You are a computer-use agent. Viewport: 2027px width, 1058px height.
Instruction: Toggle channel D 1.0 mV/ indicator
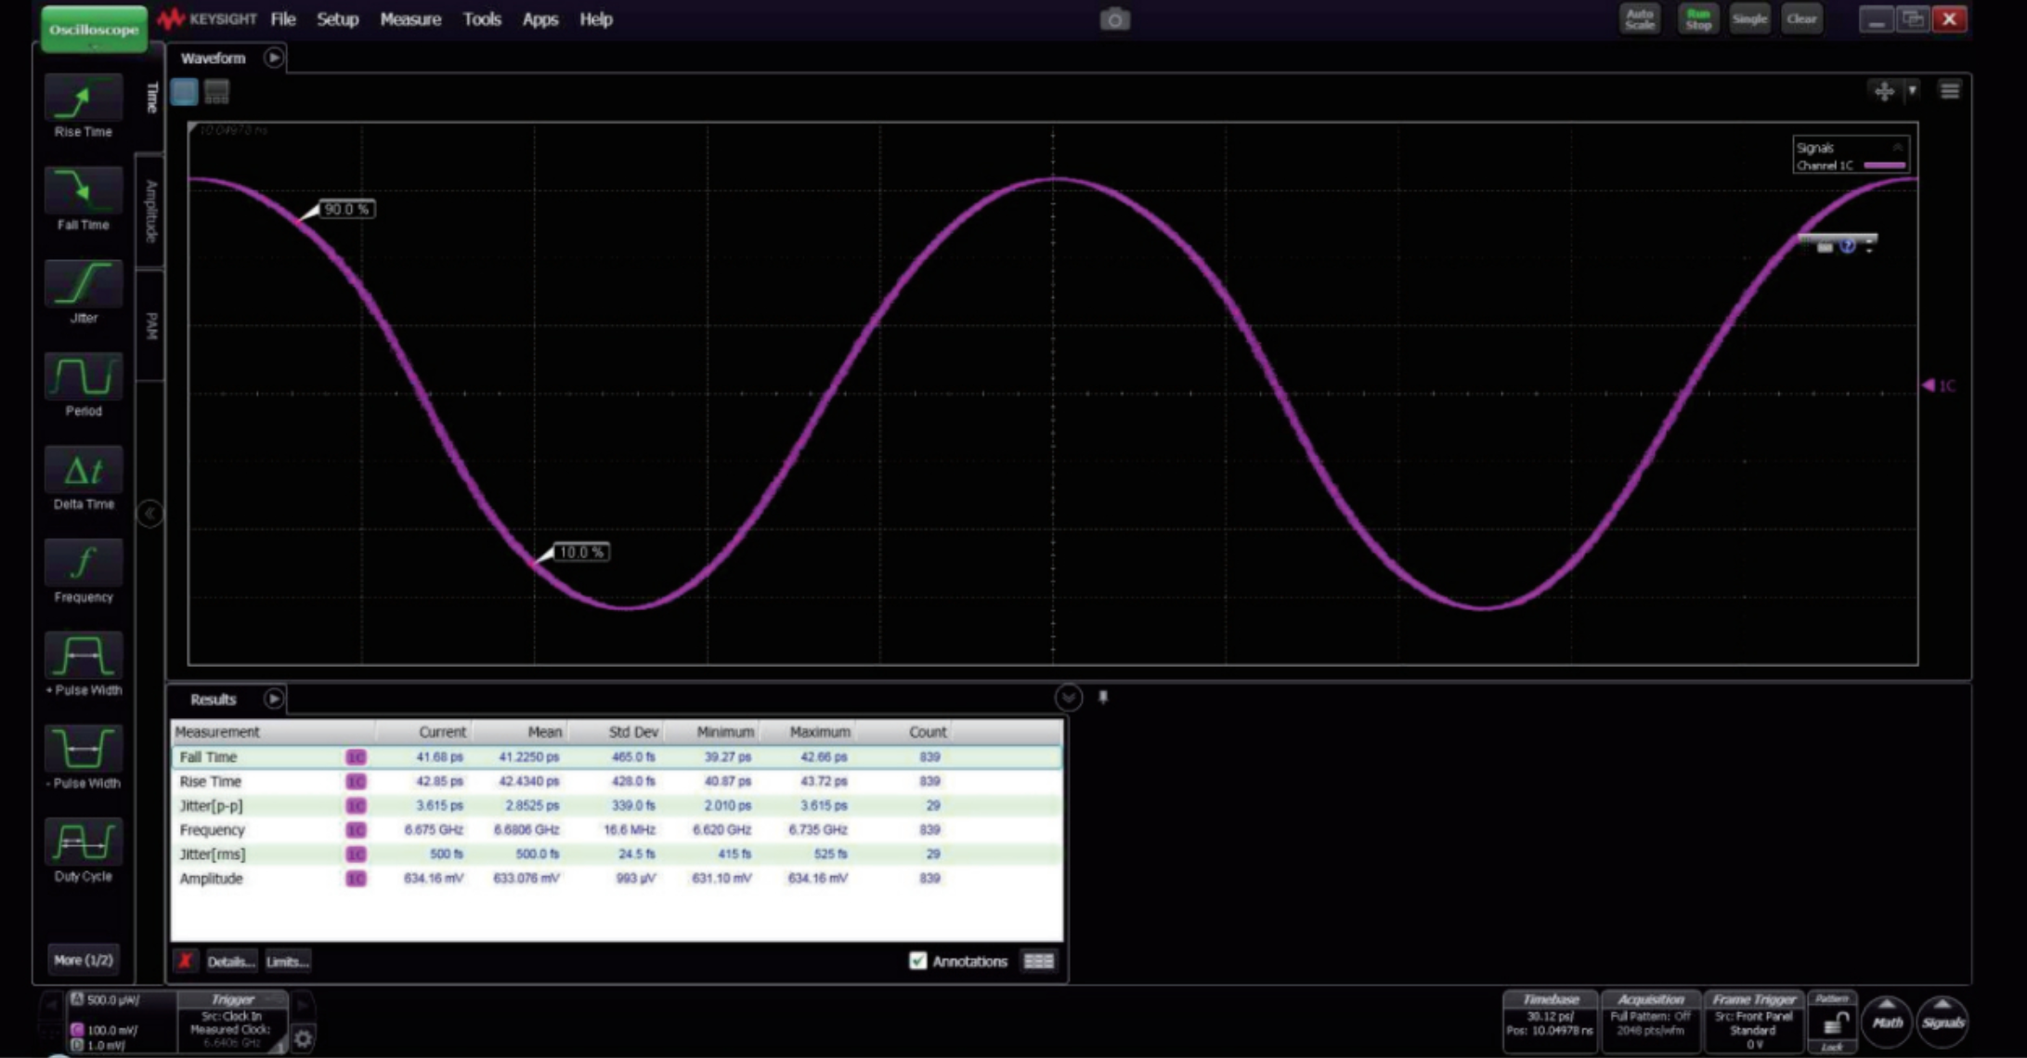98,1045
